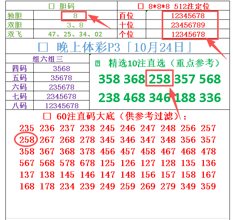Viewport: 233px width, 220px height.
Task: Click the 四码 row label
Action: [19, 68]
